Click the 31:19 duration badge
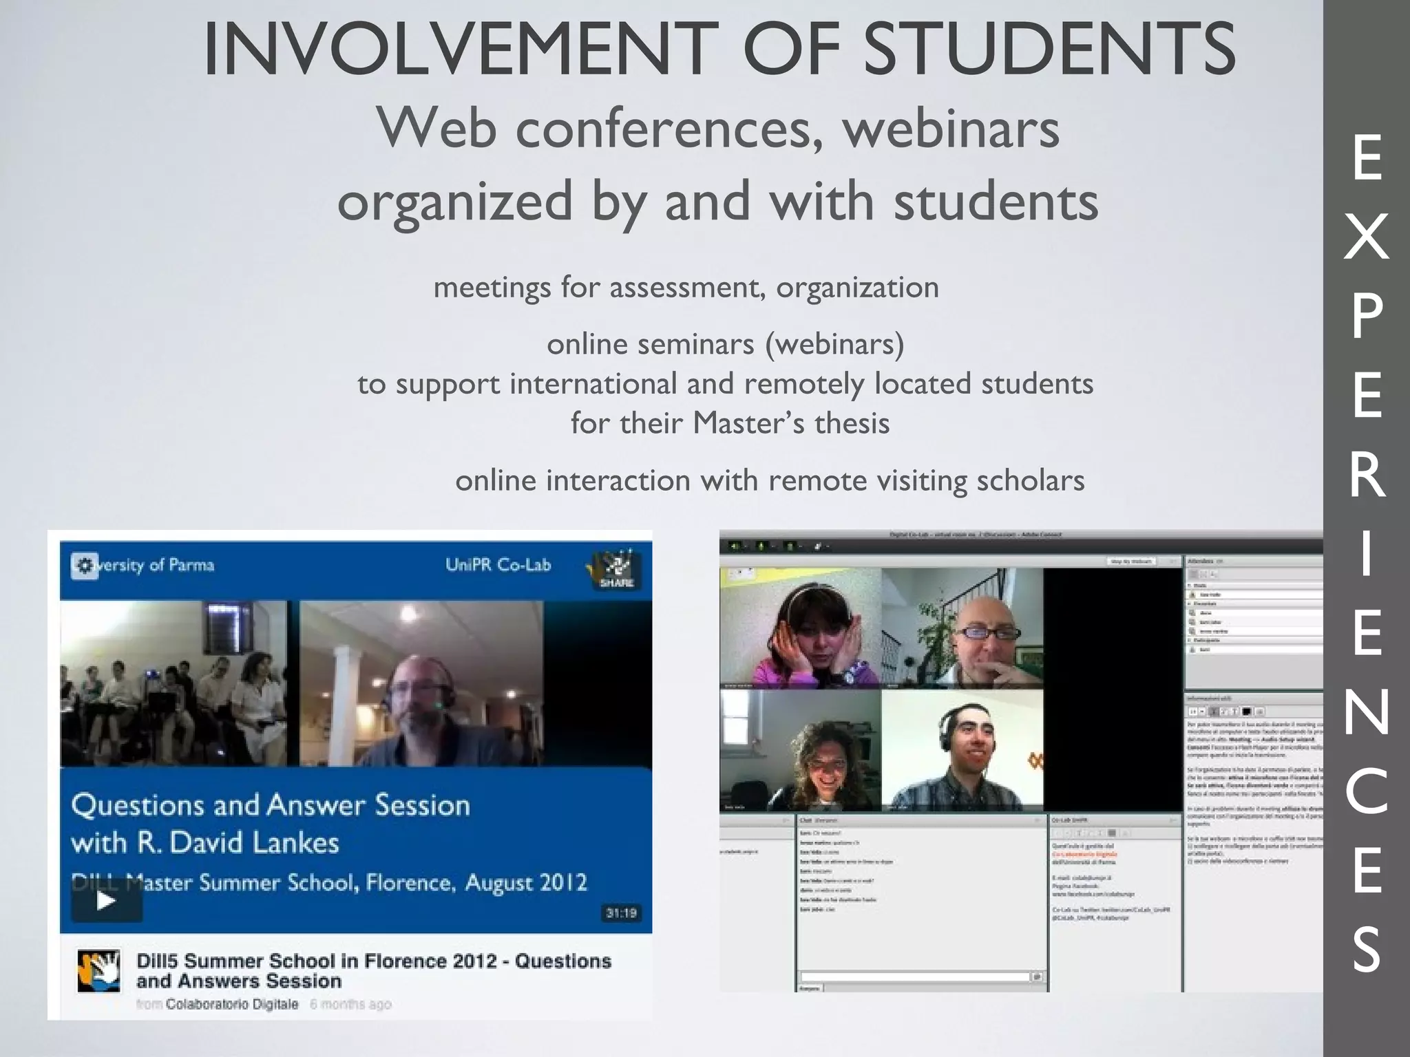The height and width of the screenshot is (1057, 1410). [621, 912]
